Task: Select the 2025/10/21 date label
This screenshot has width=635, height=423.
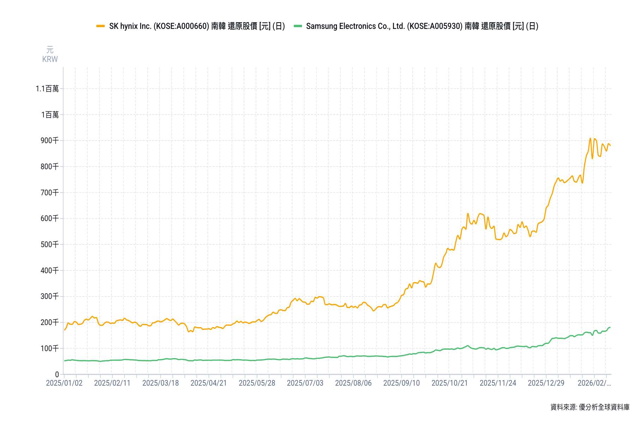Action: (449, 383)
